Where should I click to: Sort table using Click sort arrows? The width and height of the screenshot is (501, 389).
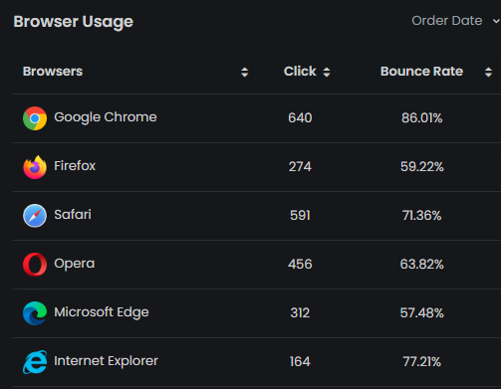coord(327,72)
